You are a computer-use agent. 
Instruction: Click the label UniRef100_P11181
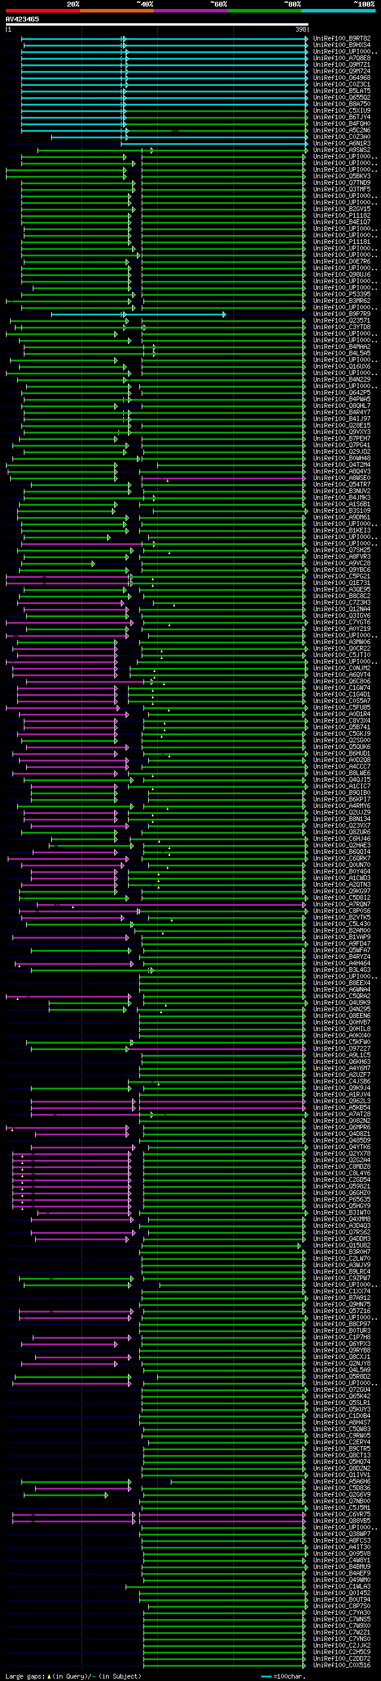pos(342,242)
